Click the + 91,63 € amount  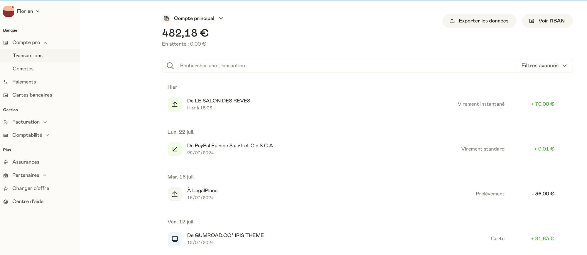pyautogui.click(x=542, y=239)
